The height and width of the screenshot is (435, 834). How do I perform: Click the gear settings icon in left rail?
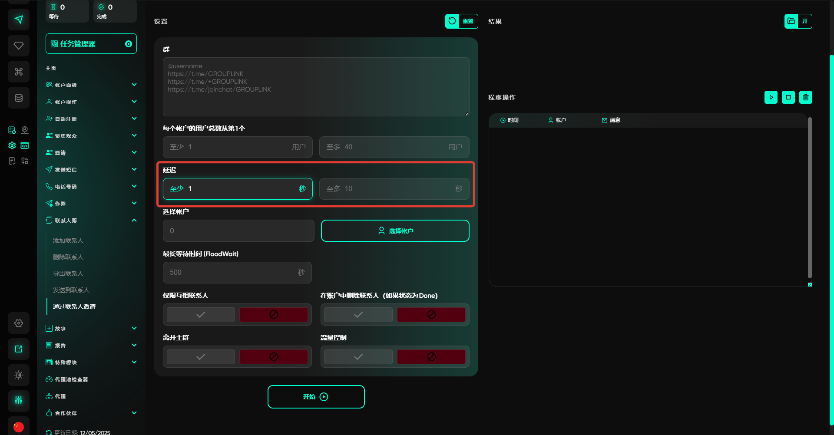tap(19, 323)
